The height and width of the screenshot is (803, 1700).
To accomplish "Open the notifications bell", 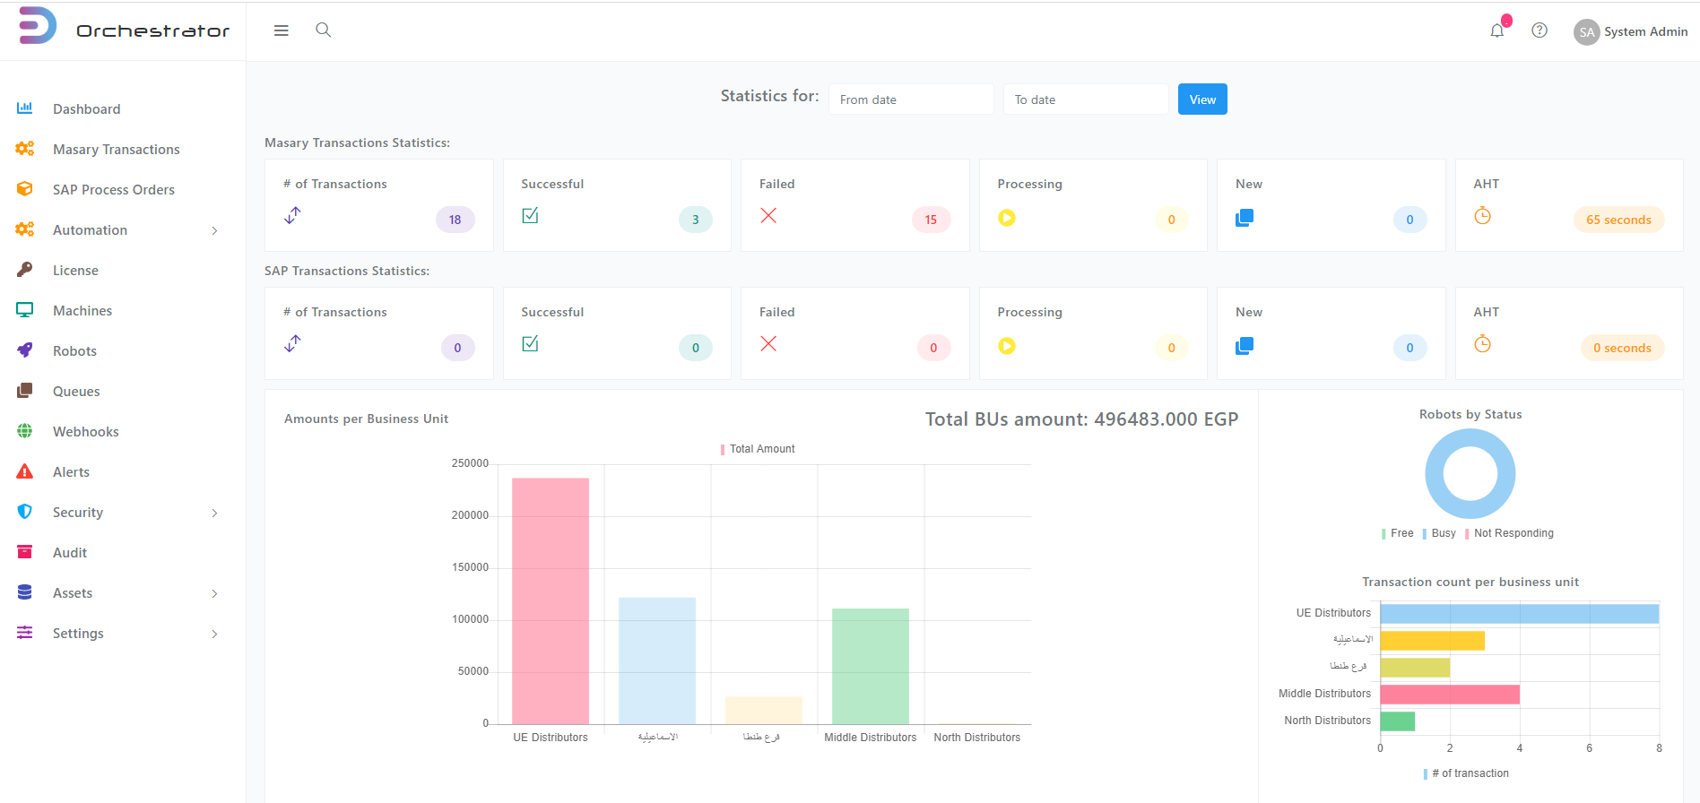I will pos(1496,31).
